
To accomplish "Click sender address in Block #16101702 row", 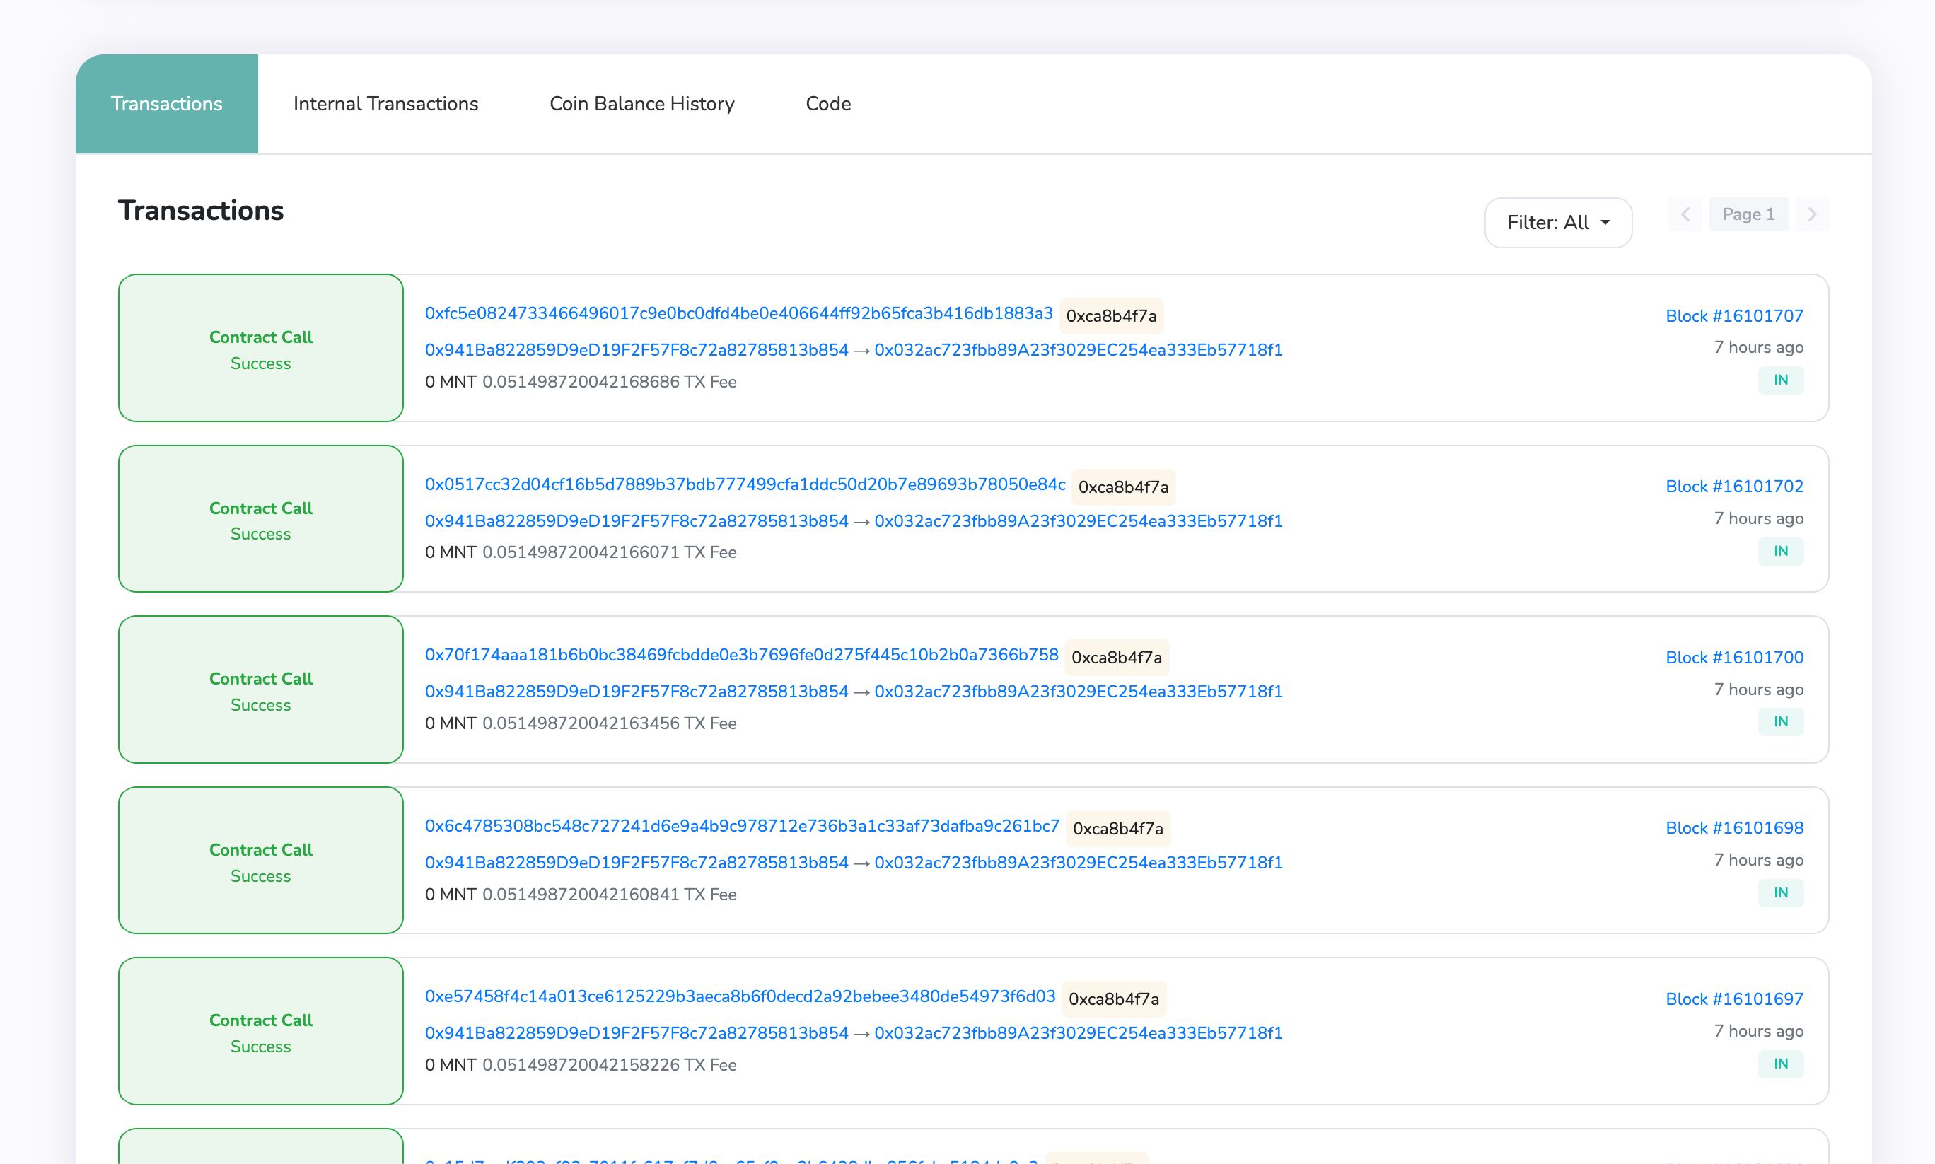I will click(x=636, y=520).
